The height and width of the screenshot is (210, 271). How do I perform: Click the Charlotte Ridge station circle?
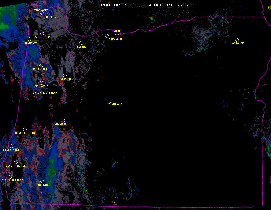25,129
